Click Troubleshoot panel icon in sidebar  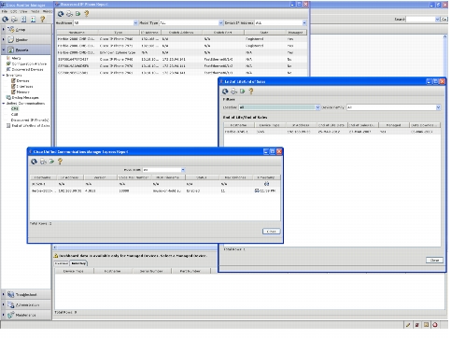[x=11, y=294]
